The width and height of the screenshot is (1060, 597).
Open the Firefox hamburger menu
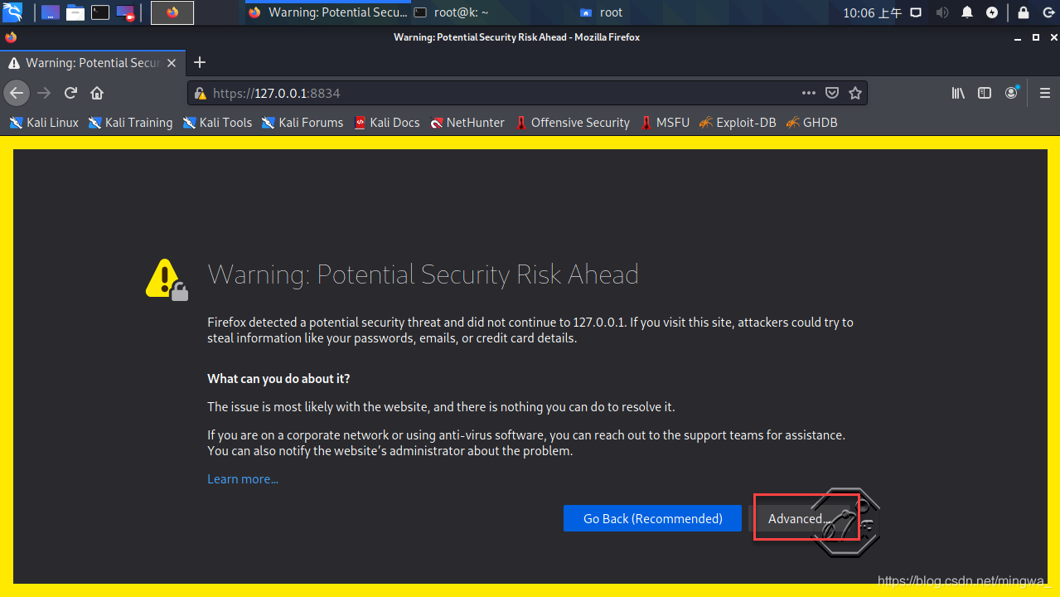(x=1044, y=93)
